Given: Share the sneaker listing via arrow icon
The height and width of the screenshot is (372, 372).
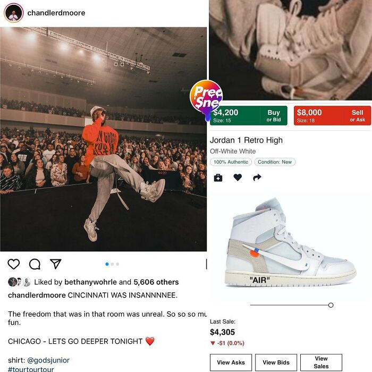Looking at the screenshot, I should pos(257,177).
